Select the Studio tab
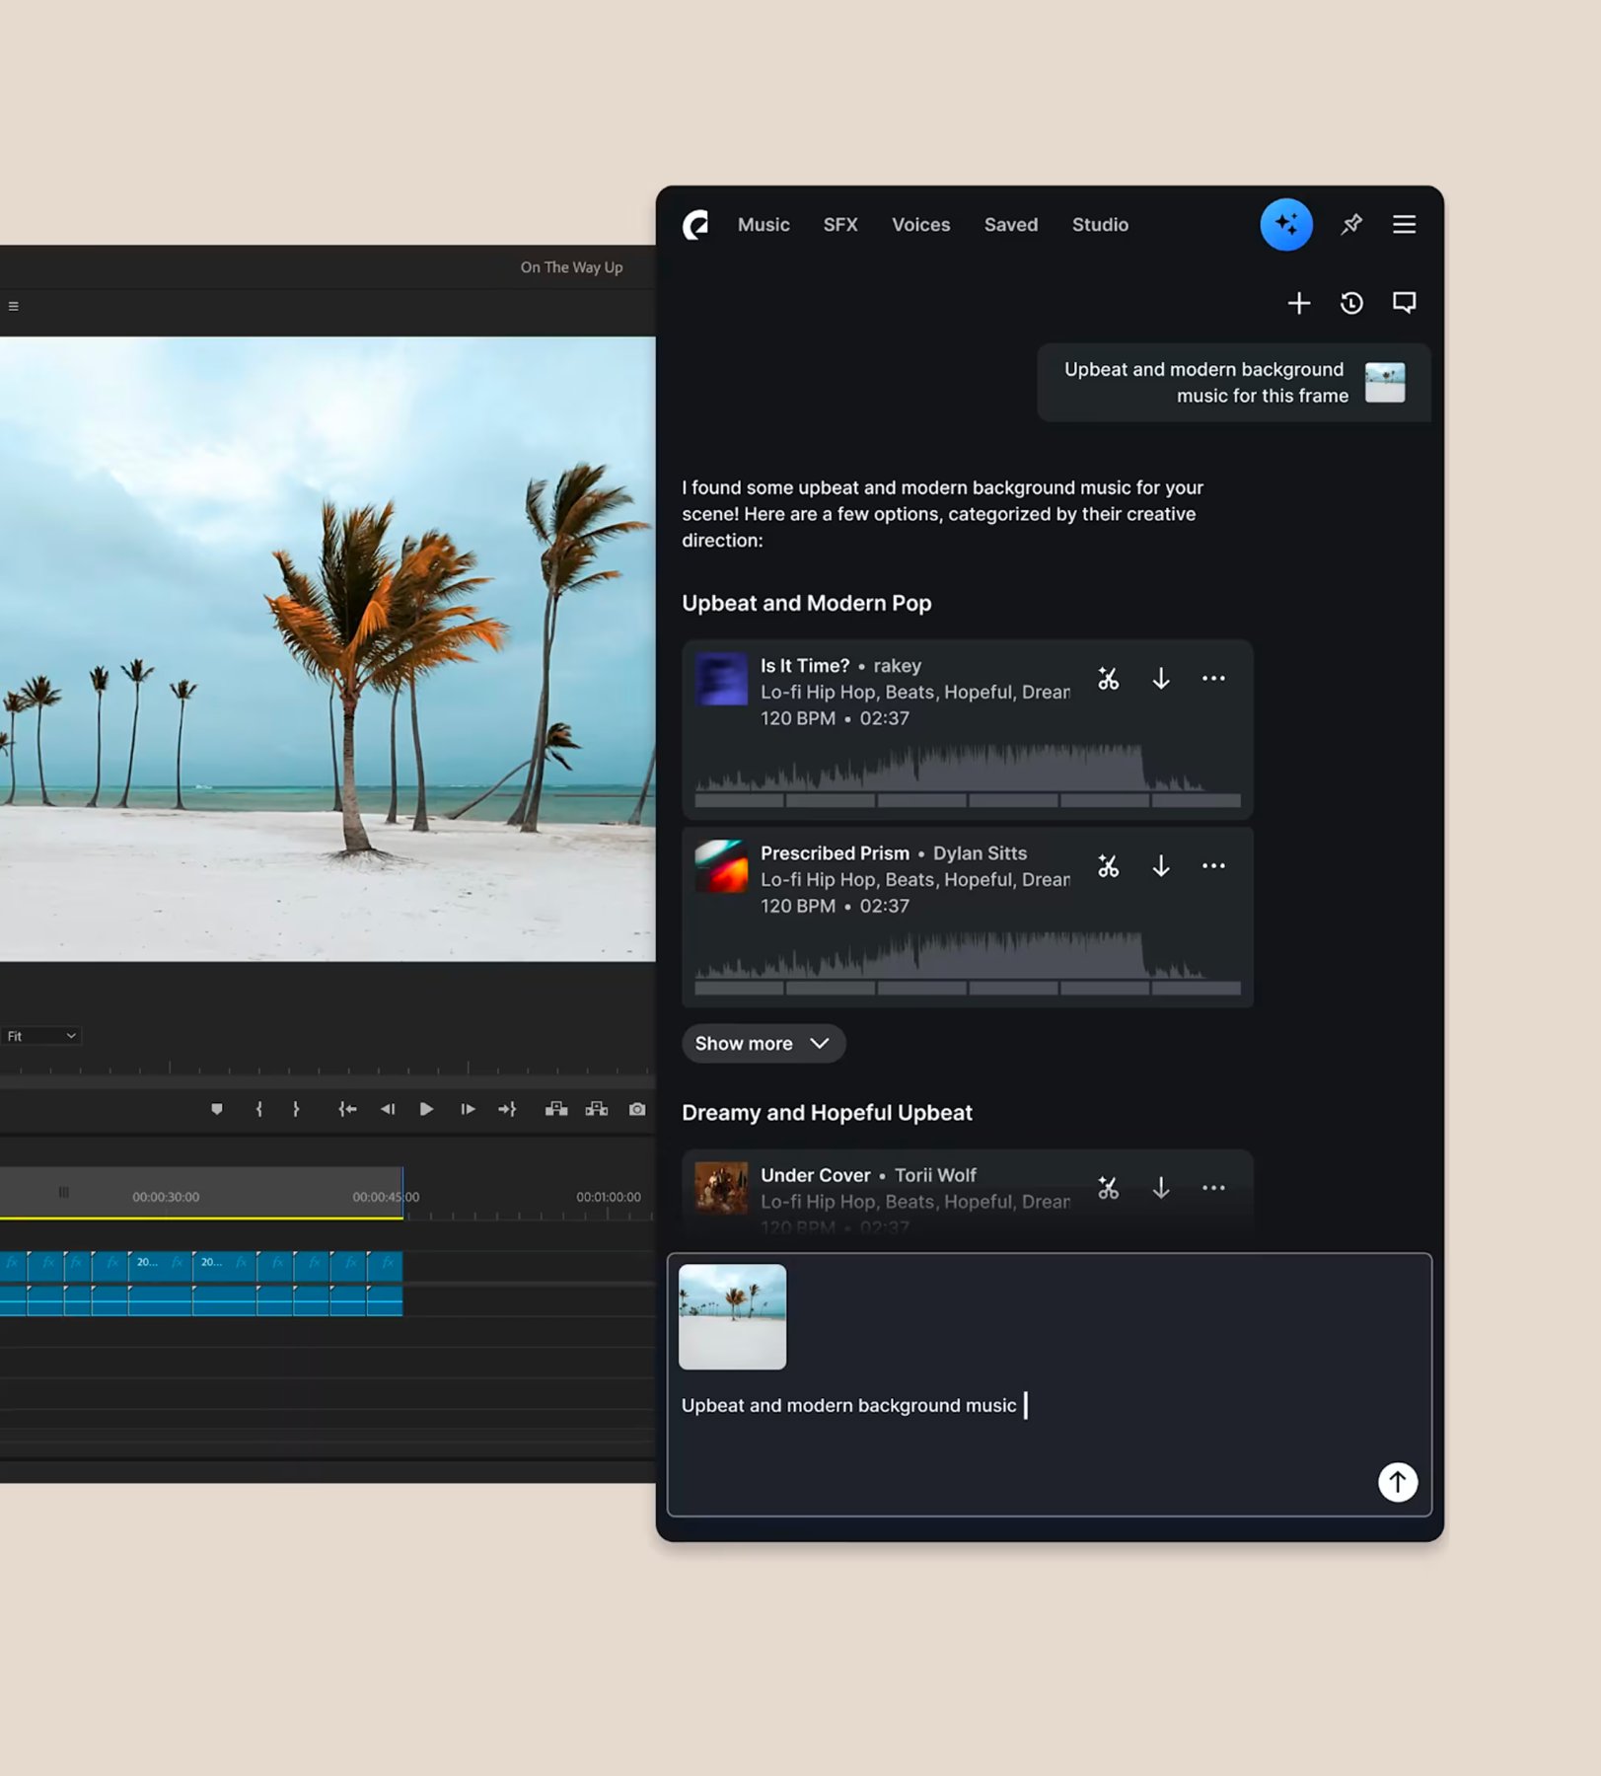Image resolution: width=1601 pixels, height=1776 pixels. click(x=1100, y=225)
